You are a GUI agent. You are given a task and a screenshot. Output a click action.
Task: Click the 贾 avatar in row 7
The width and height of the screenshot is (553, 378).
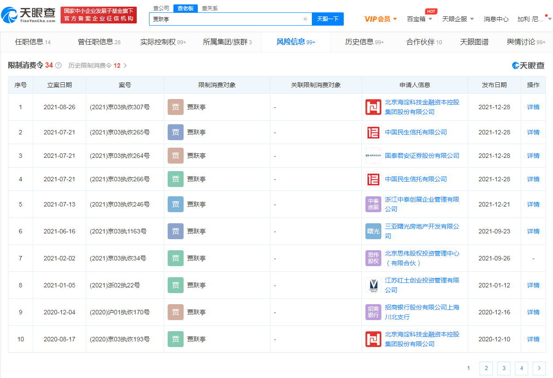click(x=176, y=258)
